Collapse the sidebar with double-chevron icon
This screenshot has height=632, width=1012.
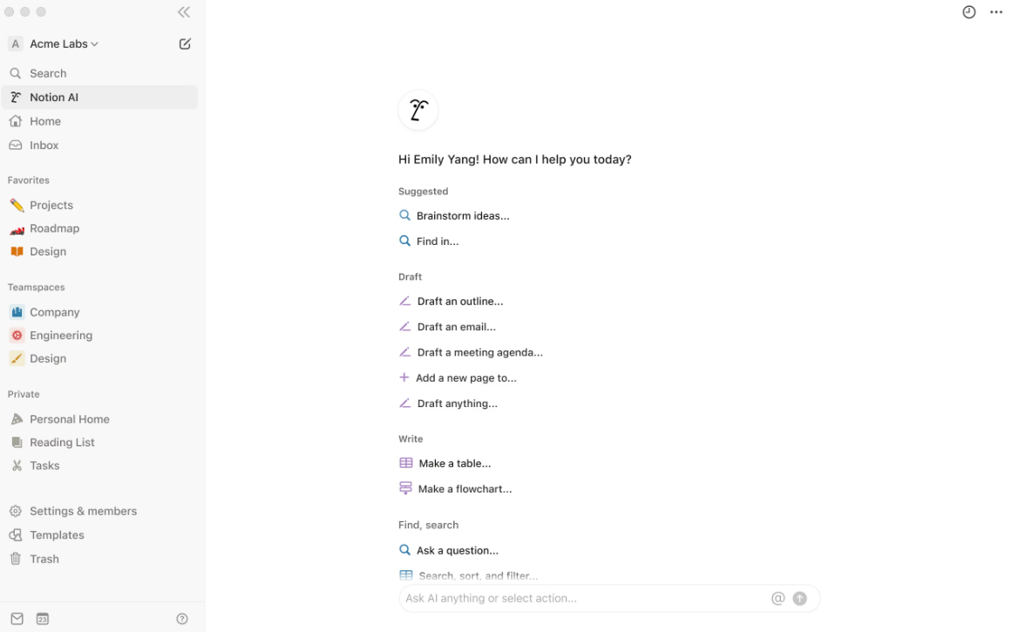[x=184, y=12]
